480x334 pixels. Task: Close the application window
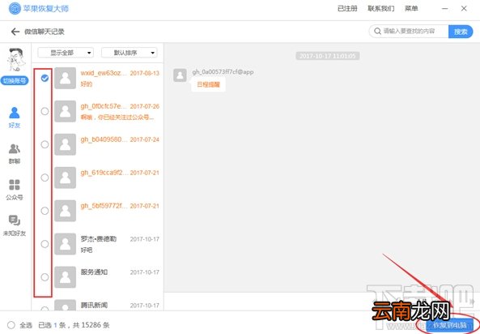click(464, 9)
